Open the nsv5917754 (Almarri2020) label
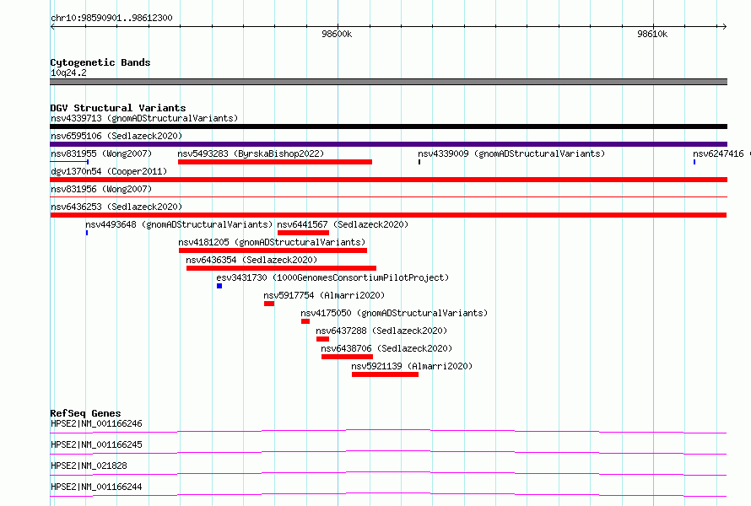This screenshot has width=751, height=506. tap(324, 295)
